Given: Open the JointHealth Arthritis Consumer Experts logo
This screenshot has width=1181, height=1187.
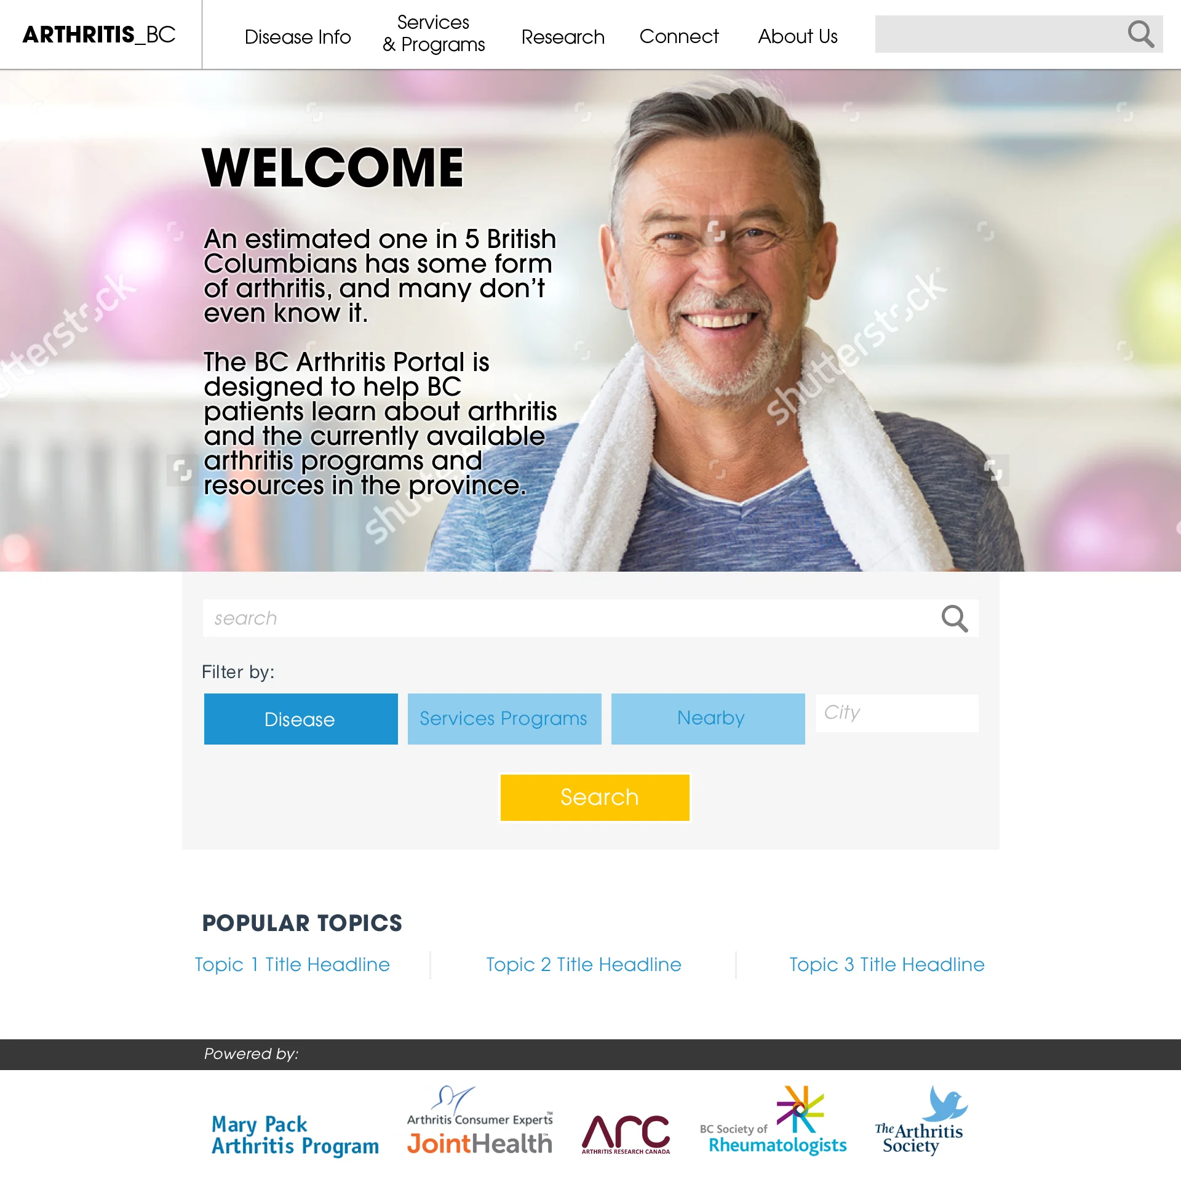Looking at the screenshot, I should tap(480, 1121).
